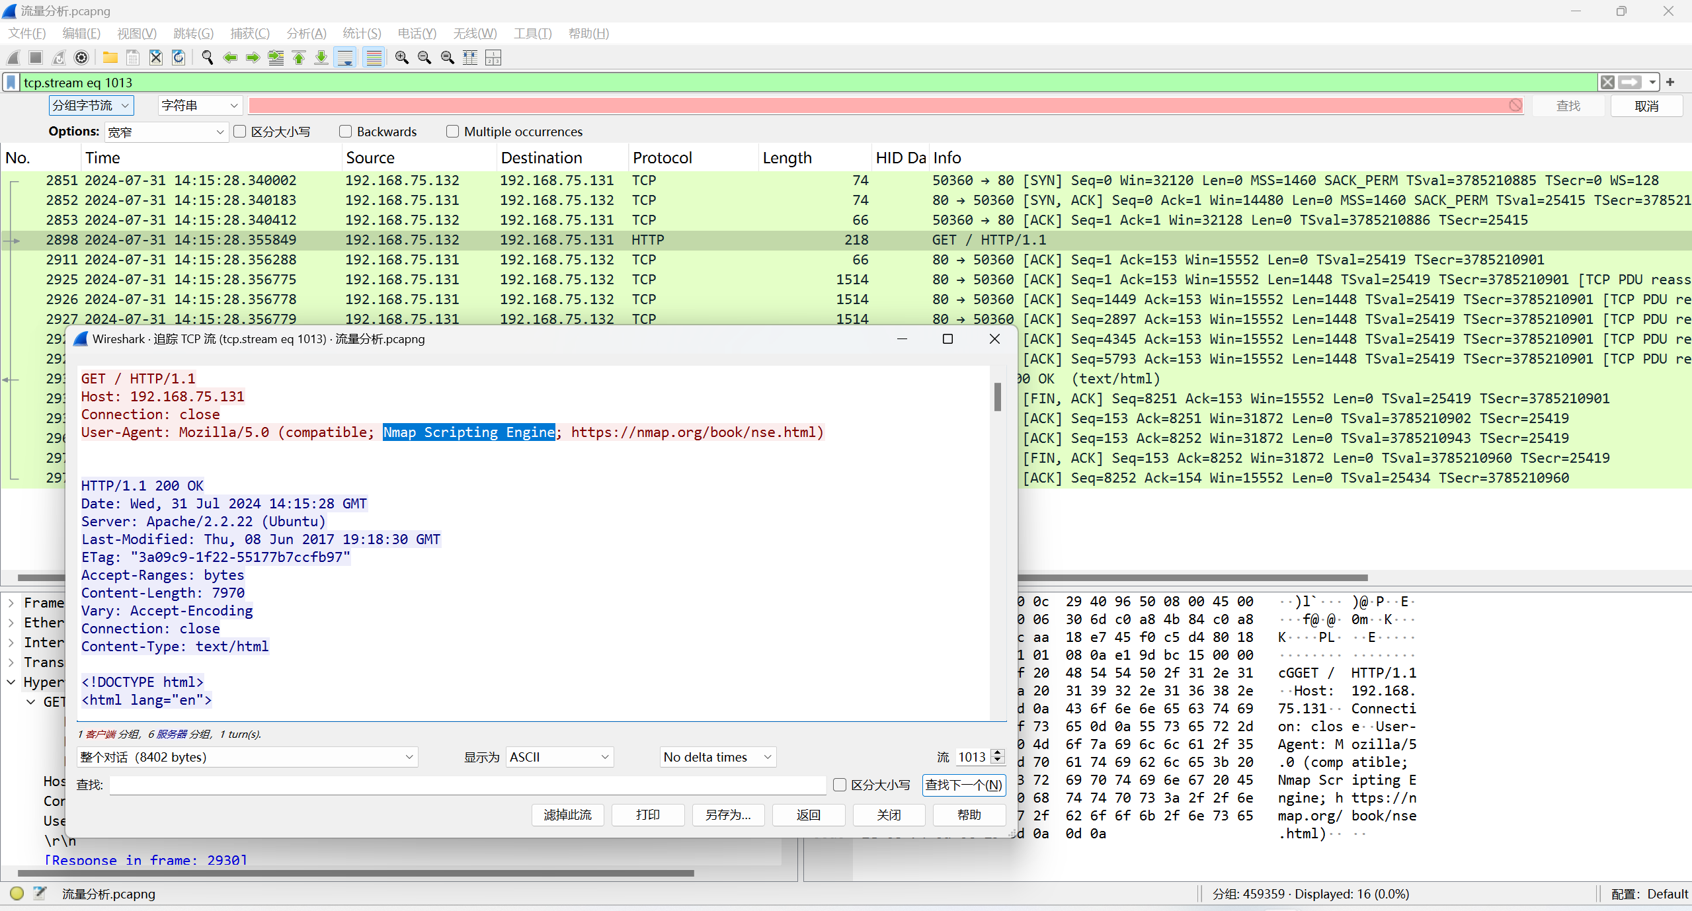This screenshot has width=1692, height=911.
Task: Select packet 2898 GET / HTTP/1.1 row
Action: click(x=846, y=240)
